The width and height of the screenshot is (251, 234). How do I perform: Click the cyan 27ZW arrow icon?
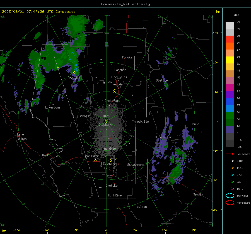pos(230,175)
